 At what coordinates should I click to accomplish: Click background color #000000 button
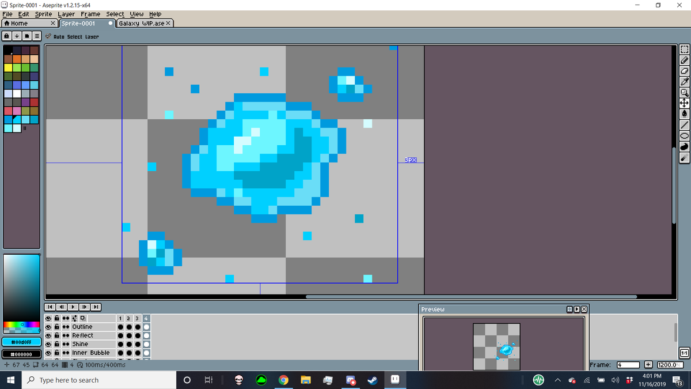pos(21,353)
